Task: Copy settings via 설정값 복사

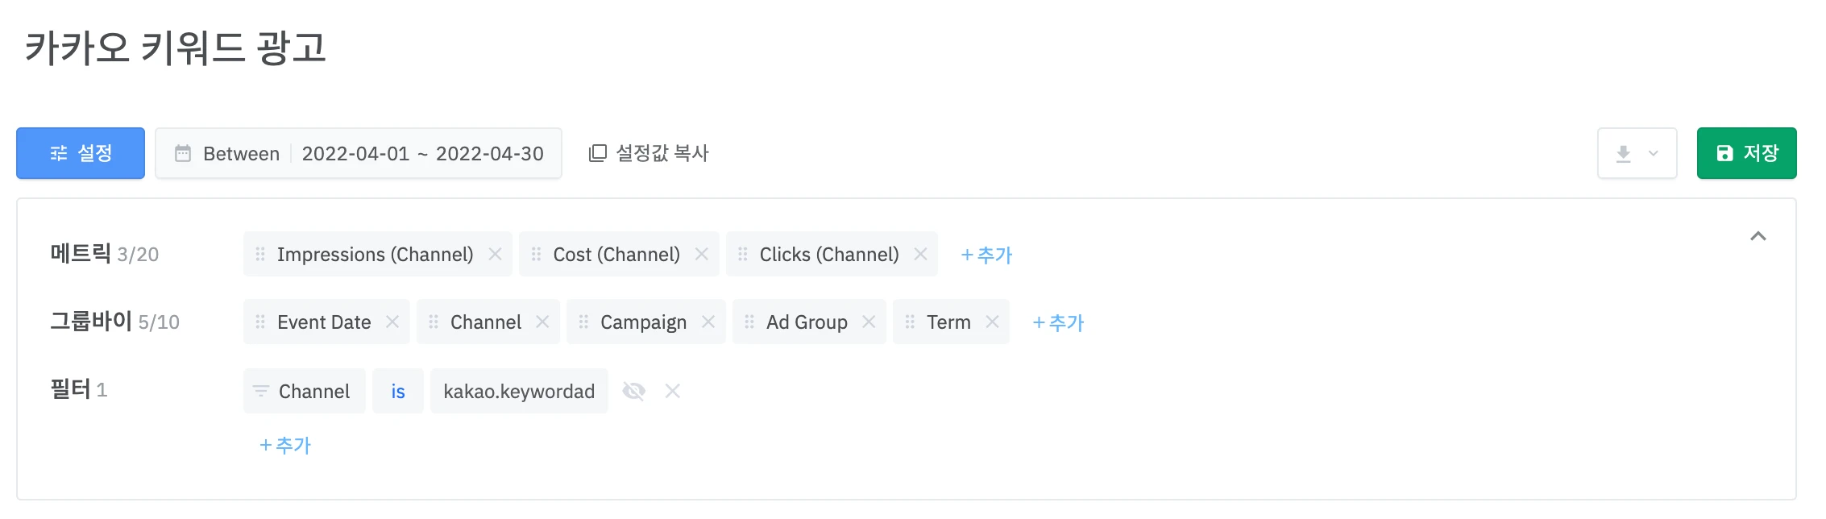Action: pos(649,153)
